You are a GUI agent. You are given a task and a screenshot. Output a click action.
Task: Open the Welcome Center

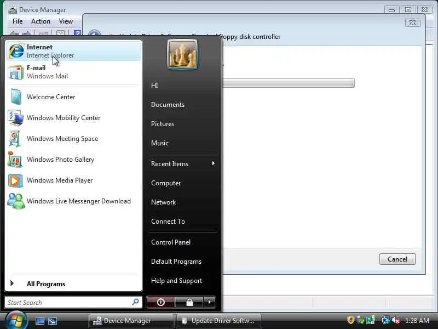point(73,97)
